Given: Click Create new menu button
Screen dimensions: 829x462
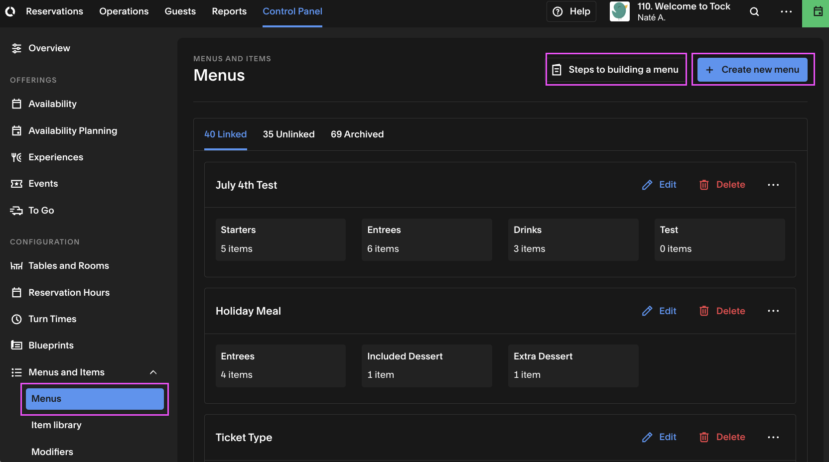Looking at the screenshot, I should pos(752,70).
